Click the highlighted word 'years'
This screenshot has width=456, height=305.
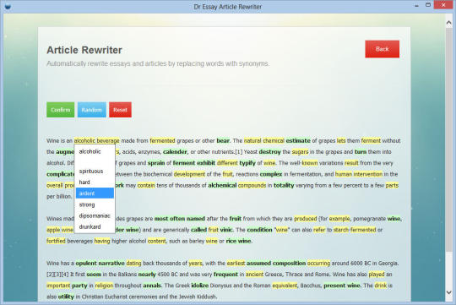pyautogui.click(x=195, y=263)
